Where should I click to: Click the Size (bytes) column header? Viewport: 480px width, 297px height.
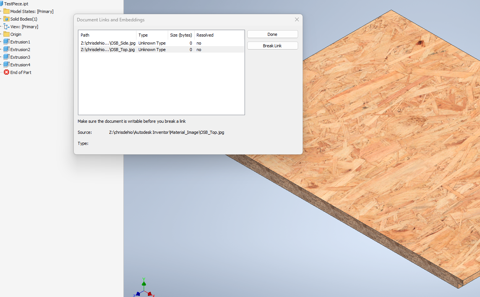tap(181, 35)
